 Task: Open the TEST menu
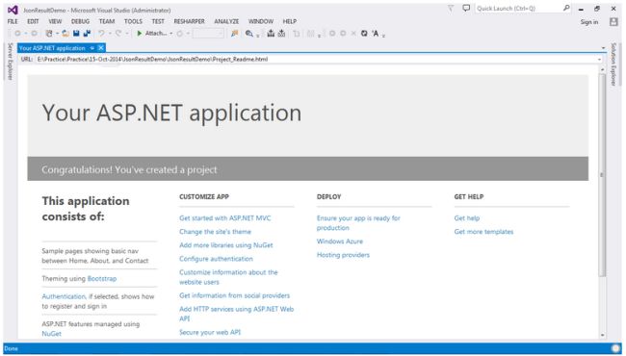(x=158, y=21)
